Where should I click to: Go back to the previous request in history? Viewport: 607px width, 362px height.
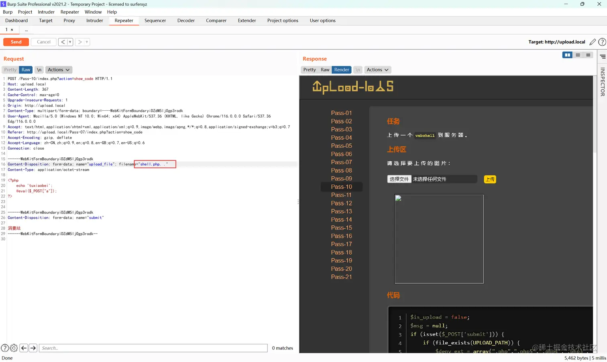63,42
